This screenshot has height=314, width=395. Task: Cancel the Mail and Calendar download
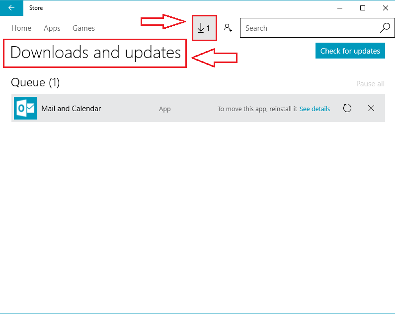[371, 108]
